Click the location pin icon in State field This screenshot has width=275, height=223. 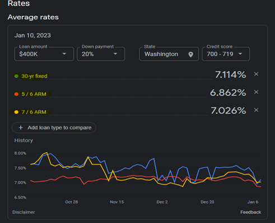pos(190,54)
